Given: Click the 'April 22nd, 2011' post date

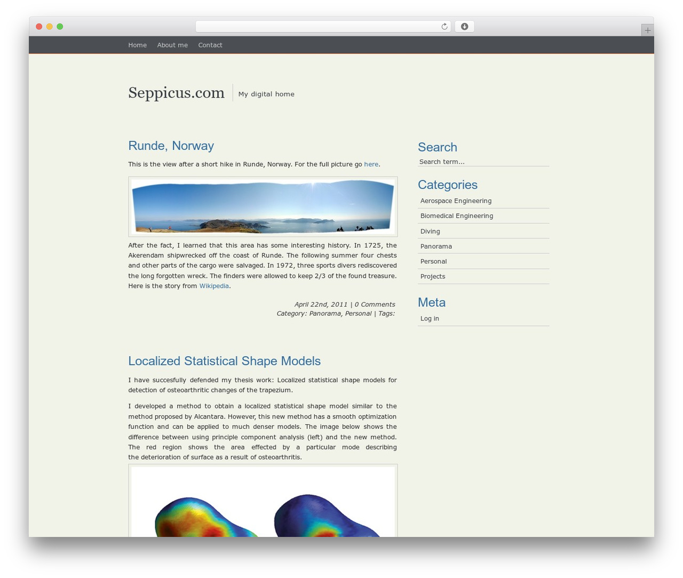Looking at the screenshot, I should (321, 304).
